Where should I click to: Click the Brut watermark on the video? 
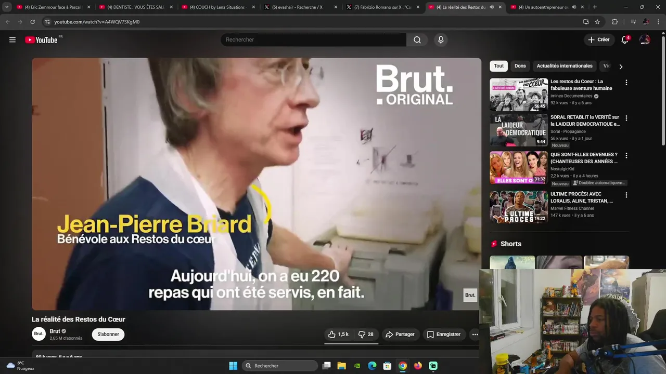[x=470, y=295]
